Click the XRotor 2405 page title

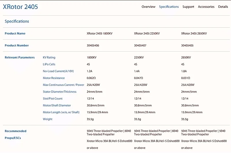point(20,7)
